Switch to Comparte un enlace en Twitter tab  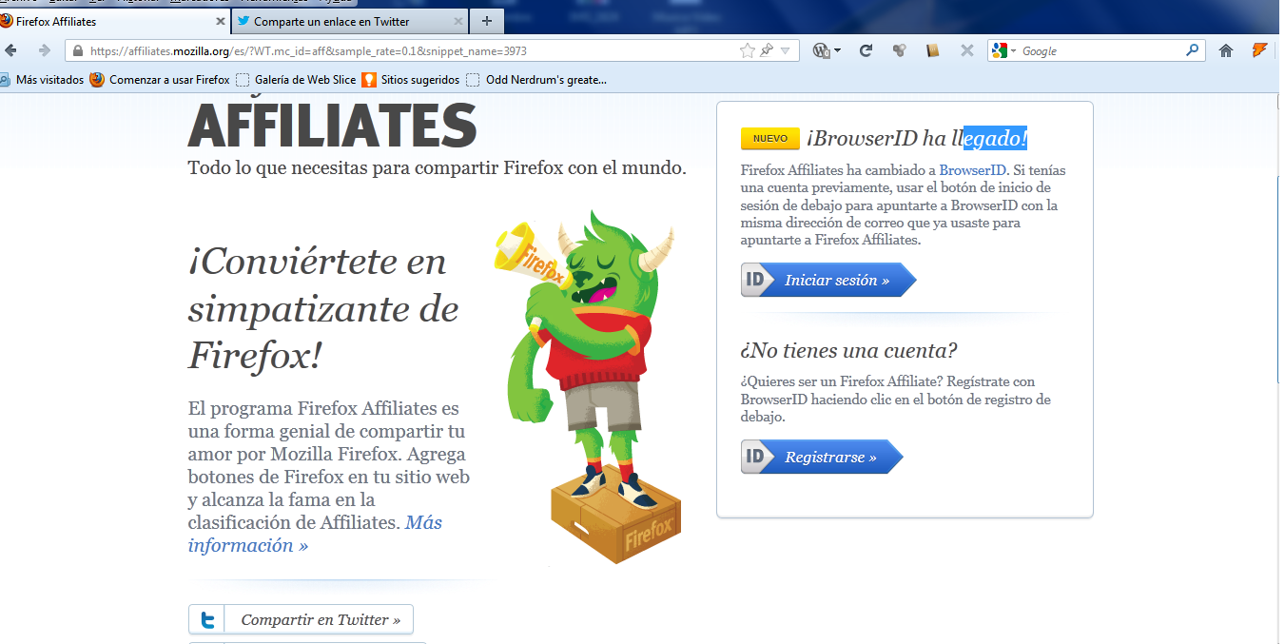coord(350,21)
